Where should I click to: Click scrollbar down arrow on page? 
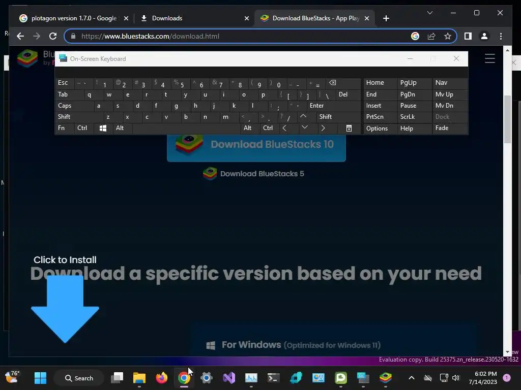coord(507,352)
